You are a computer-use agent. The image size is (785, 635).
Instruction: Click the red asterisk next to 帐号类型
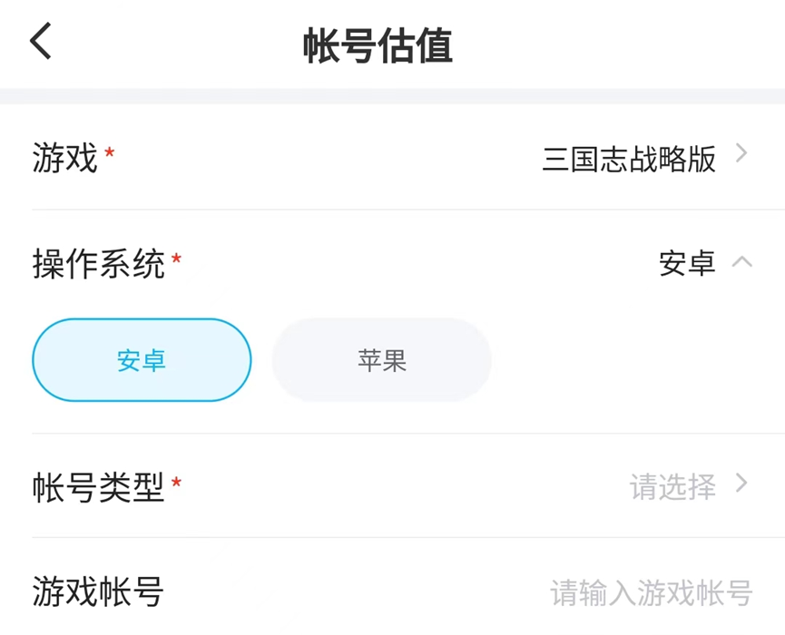point(176,481)
